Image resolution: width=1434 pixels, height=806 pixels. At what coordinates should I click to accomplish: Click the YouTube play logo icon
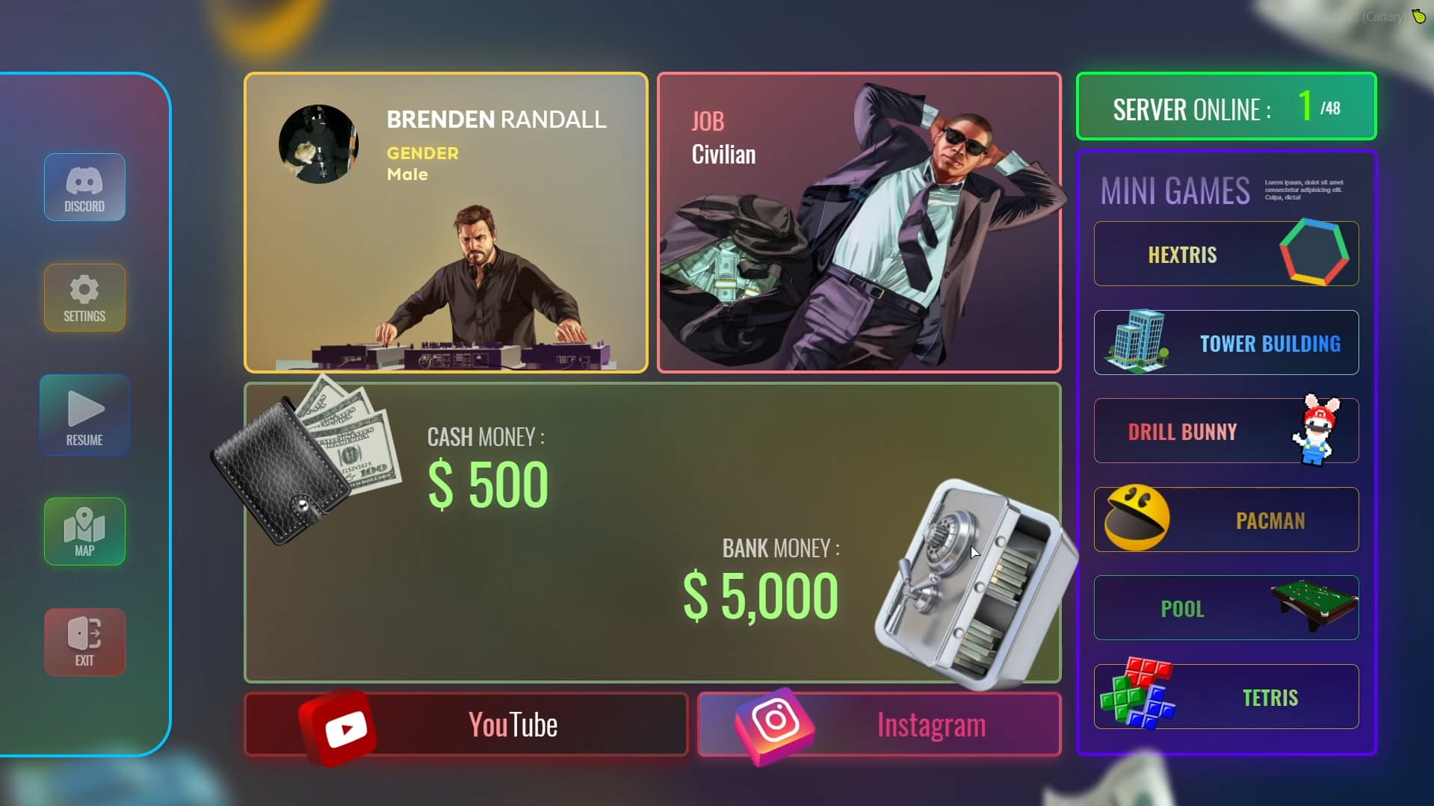(x=338, y=728)
